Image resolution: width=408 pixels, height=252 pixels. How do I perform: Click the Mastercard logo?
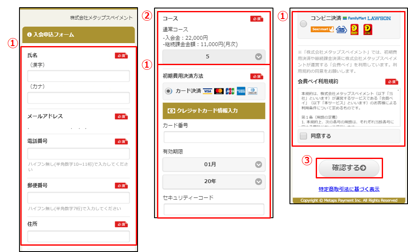(219, 91)
